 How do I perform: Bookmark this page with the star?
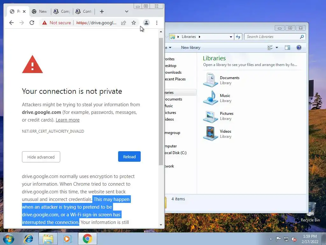(134, 23)
